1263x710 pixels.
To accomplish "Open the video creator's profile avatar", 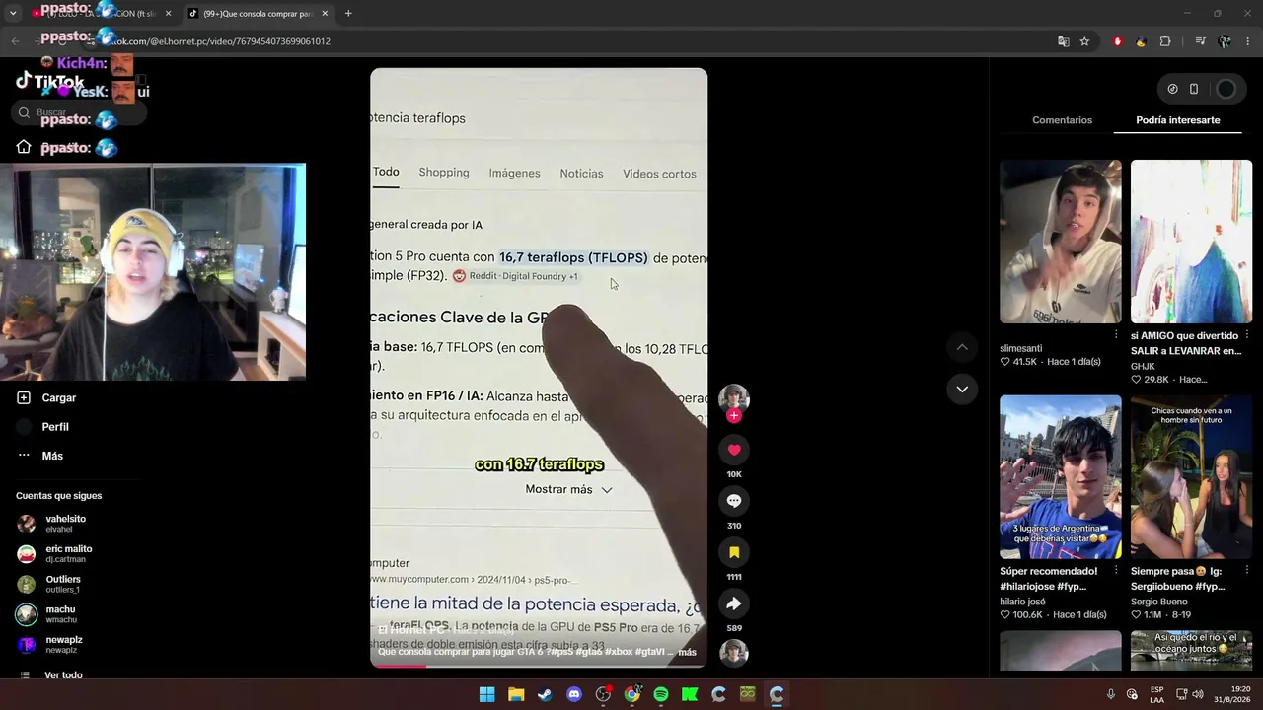I will (x=733, y=397).
